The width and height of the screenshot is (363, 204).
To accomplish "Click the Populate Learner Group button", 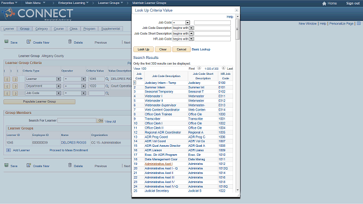I will (x=39, y=101).
